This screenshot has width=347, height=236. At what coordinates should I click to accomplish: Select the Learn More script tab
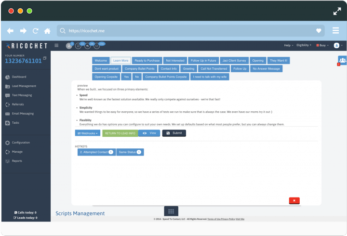point(120,61)
